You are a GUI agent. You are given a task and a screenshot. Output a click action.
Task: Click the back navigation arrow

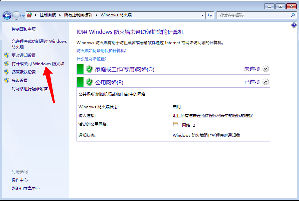click(7, 15)
